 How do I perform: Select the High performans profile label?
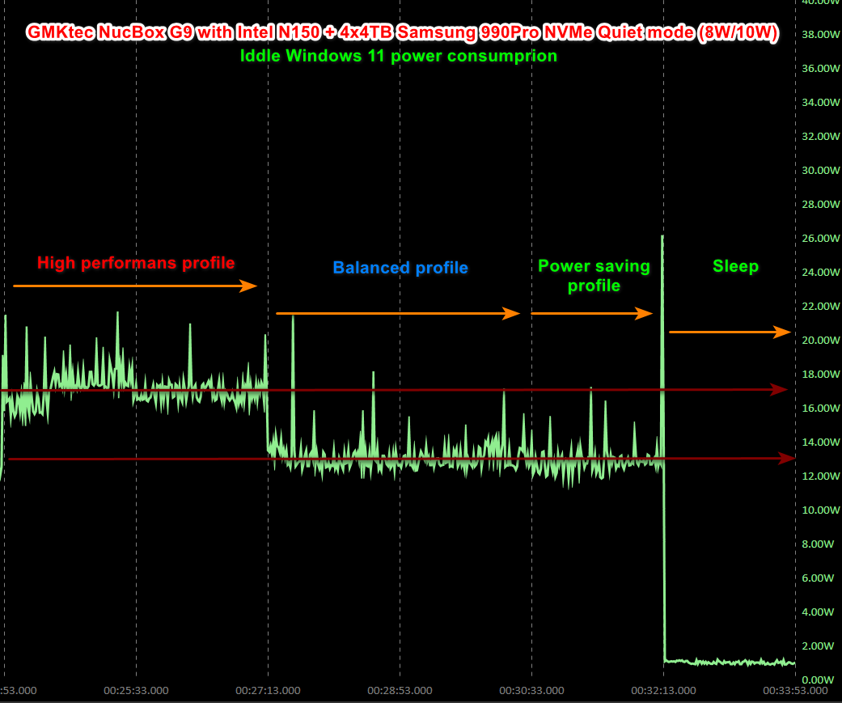coord(136,263)
